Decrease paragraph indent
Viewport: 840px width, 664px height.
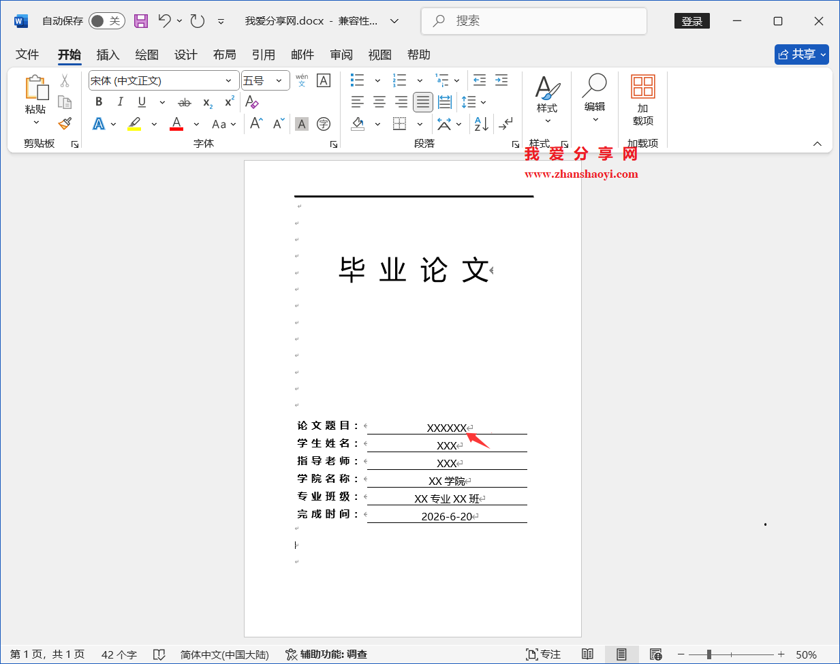pos(480,80)
